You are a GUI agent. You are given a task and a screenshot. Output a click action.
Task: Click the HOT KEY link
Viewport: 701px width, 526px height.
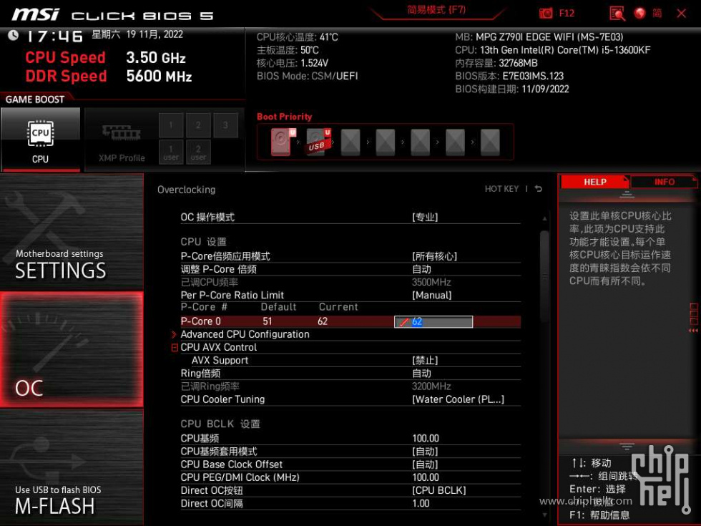pyautogui.click(x=501, y=189)
